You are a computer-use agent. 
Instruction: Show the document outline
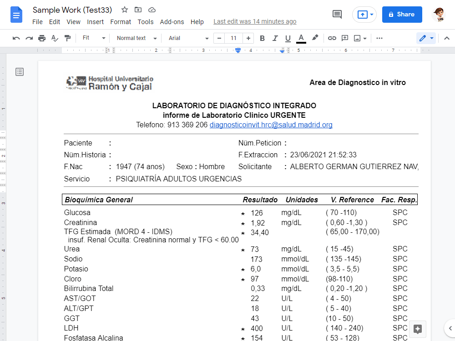(20, 72)
